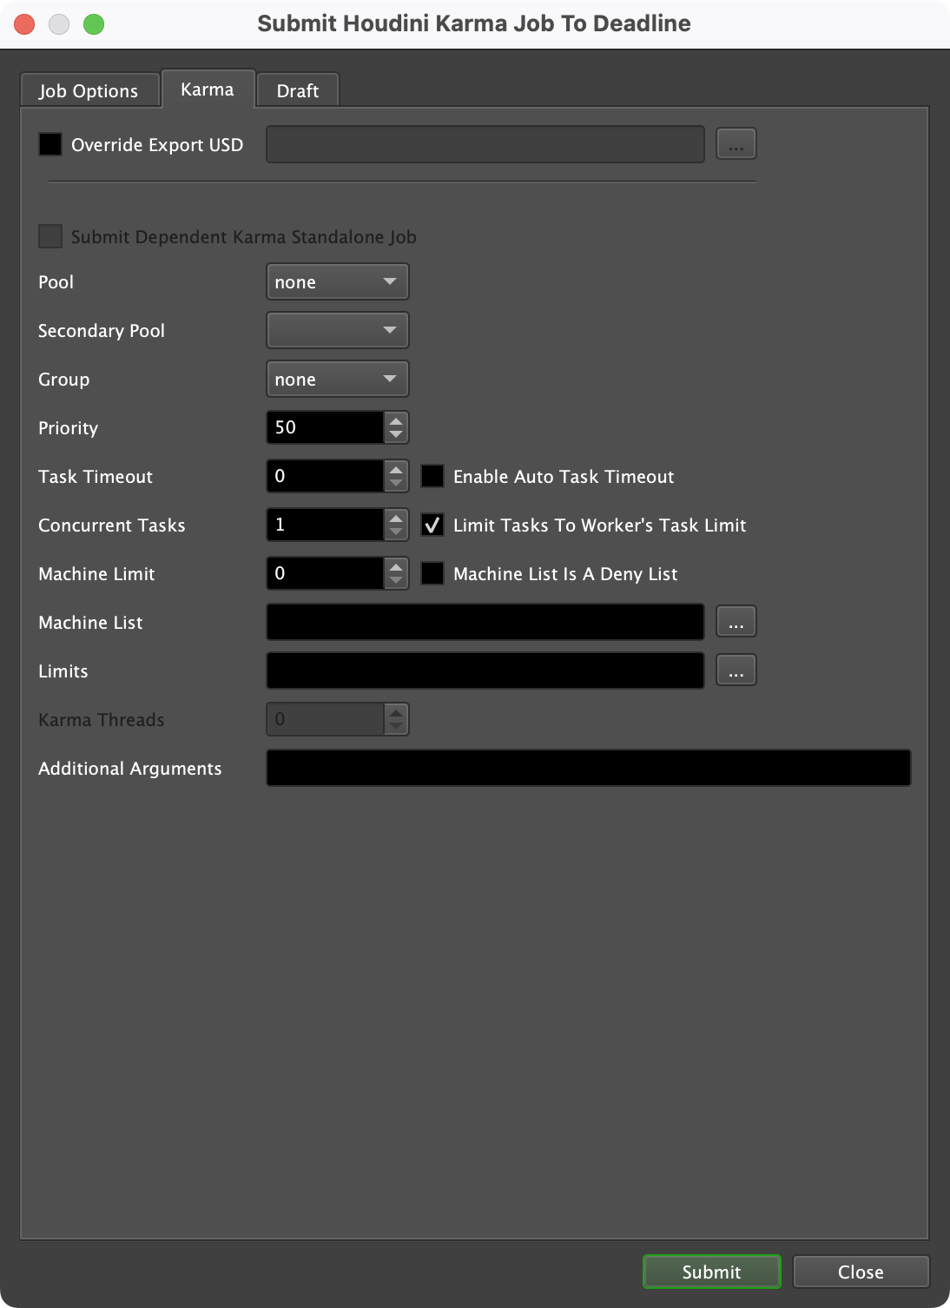This screenshot has height=1308, width=950.
Task: Click the browse button next to Limits
Action: pyautogui.click(x=736, y=670)
